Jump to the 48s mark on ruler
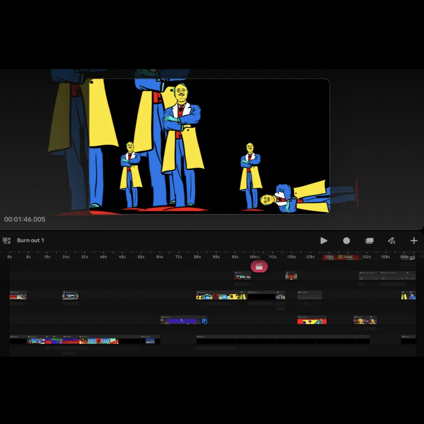The image size is (424, 424). 122,257
